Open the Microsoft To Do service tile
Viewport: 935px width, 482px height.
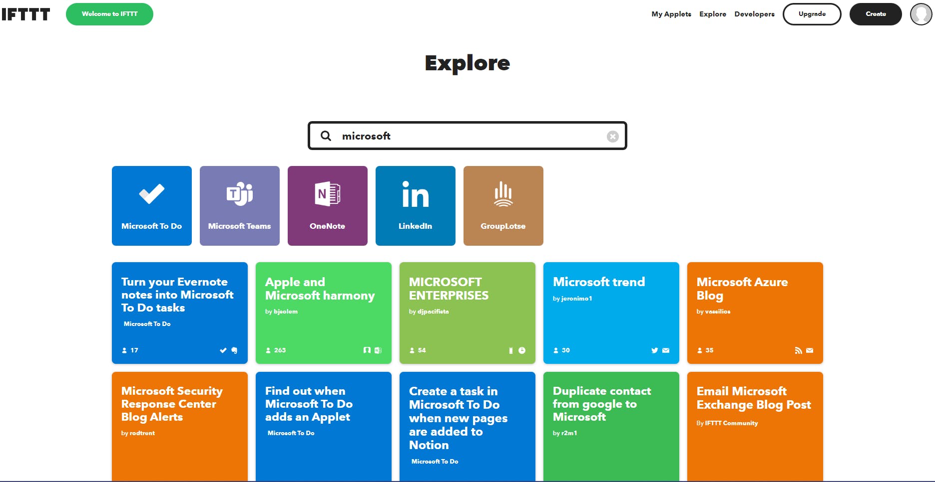click(x=152, y=206)
